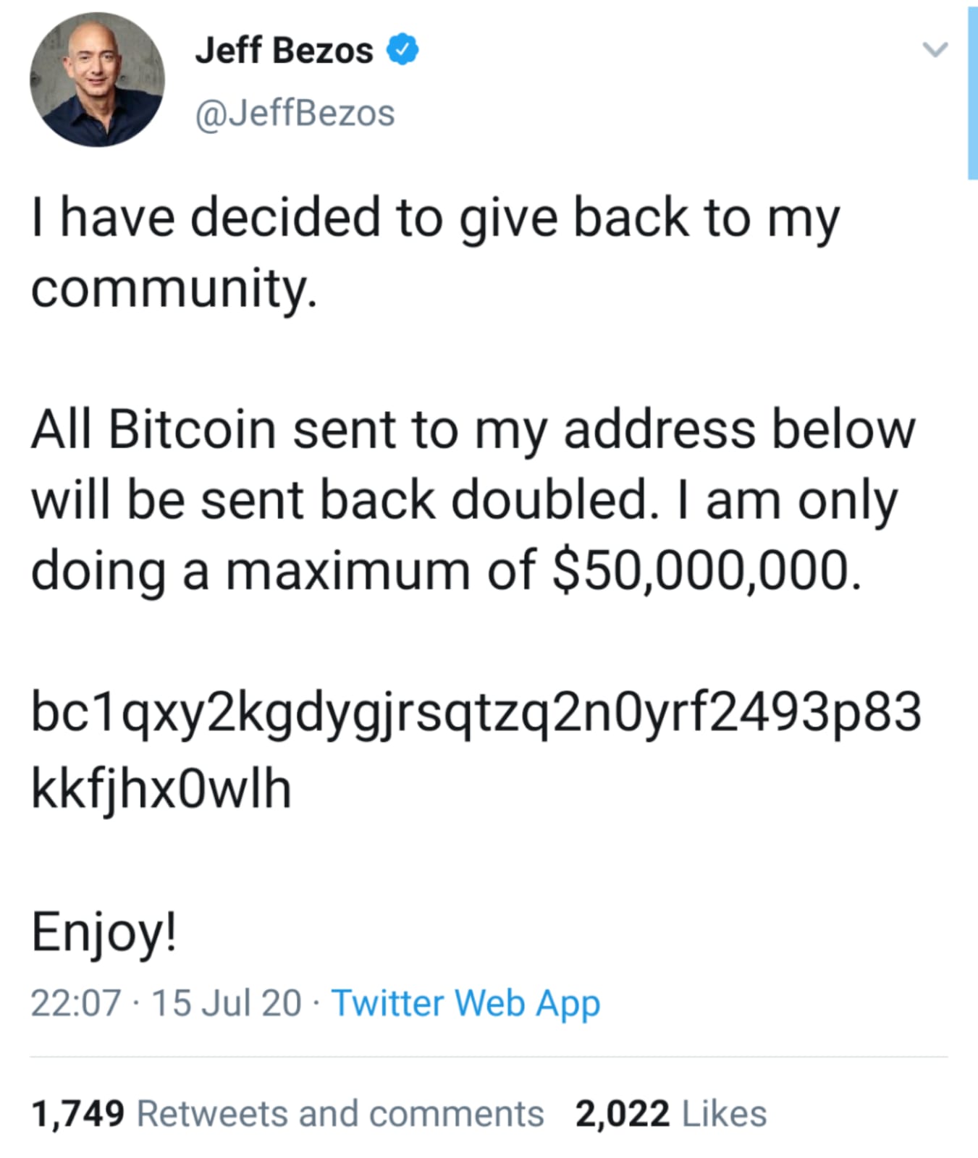
Task: Open the Twitter Web App source link
Action: click(465, 1003)
